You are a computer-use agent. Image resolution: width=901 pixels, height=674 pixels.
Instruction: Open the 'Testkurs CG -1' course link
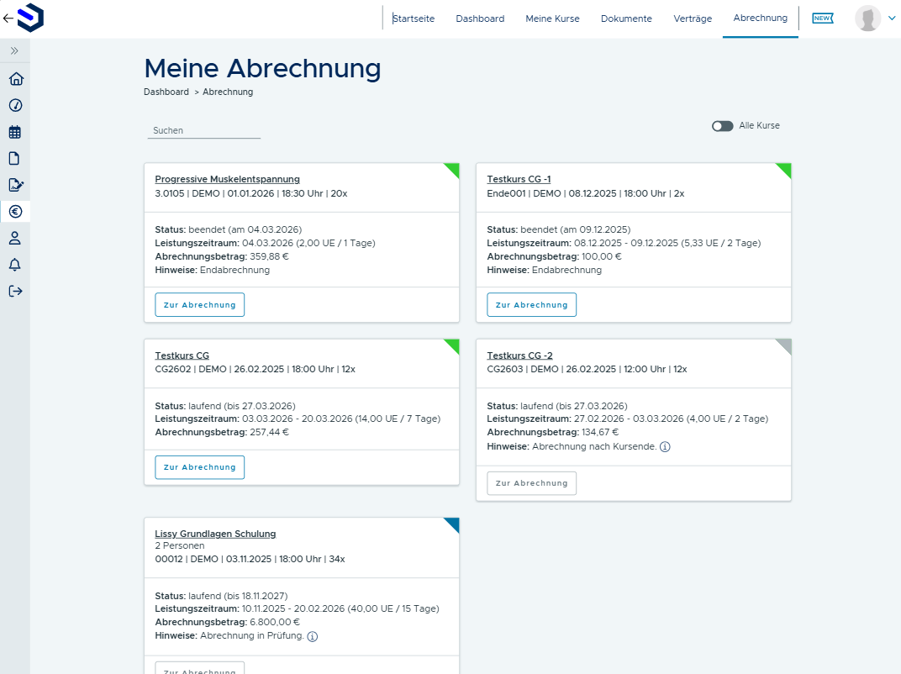point(519,179)
